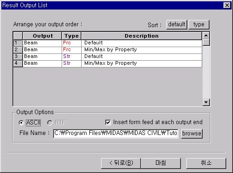This screenshot has width=233, height=173.
Task: Click the Default description in row 3
Action: tap(141, 57)
